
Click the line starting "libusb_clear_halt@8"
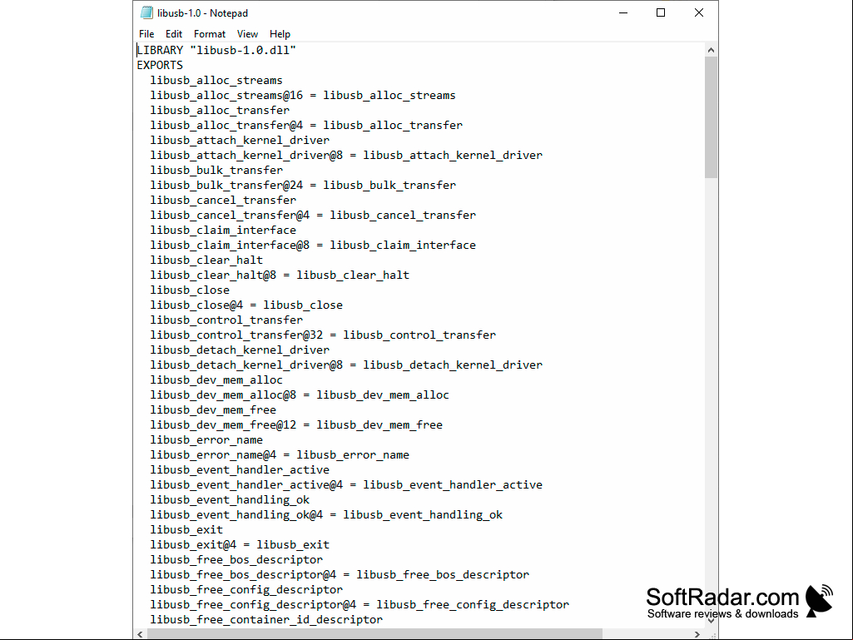280,275
